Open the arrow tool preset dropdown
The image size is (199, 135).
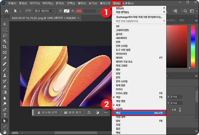pos(20,11)
